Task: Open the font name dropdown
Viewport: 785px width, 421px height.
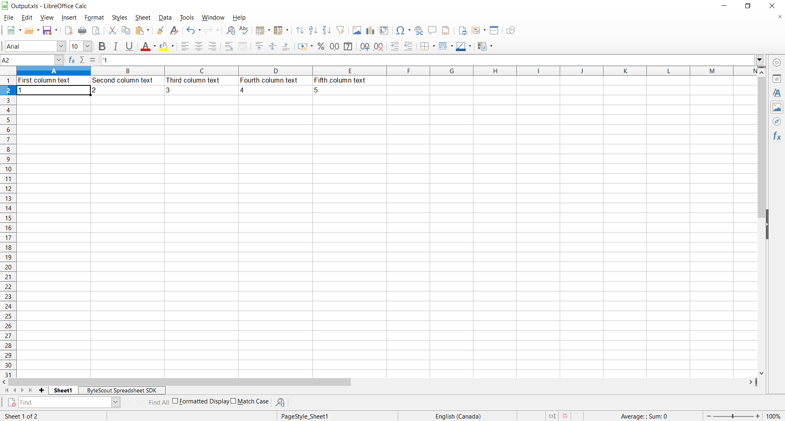Action: tap(62, 46)
